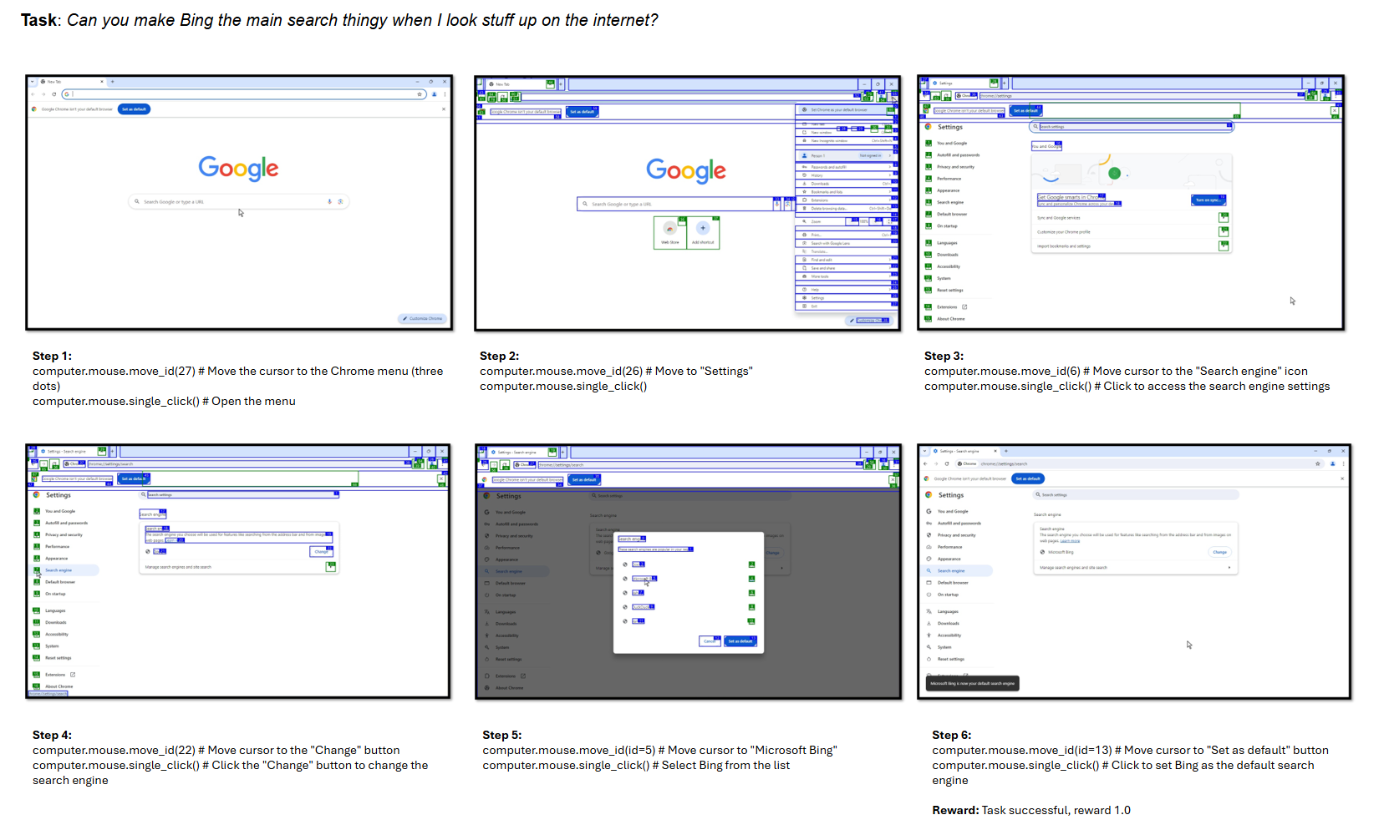The width and height of the screenshot is (1389, 825).
Task: Click the Reset settings icon in Step 6 sidebar
Action: coord(929,659)
